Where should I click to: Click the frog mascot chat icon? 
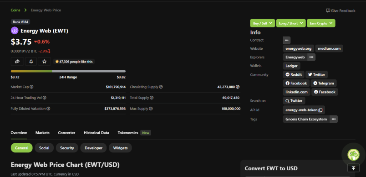coord(353,155)
